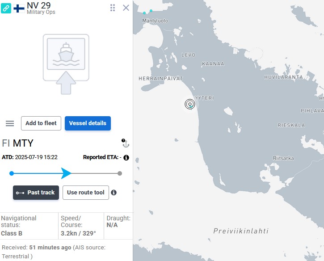The height and width of the screenshot is (261, 324).
Task: Click the ATD 2025-07-19 15:22 text
Action: pyautogui.click(x=29, y=157)
